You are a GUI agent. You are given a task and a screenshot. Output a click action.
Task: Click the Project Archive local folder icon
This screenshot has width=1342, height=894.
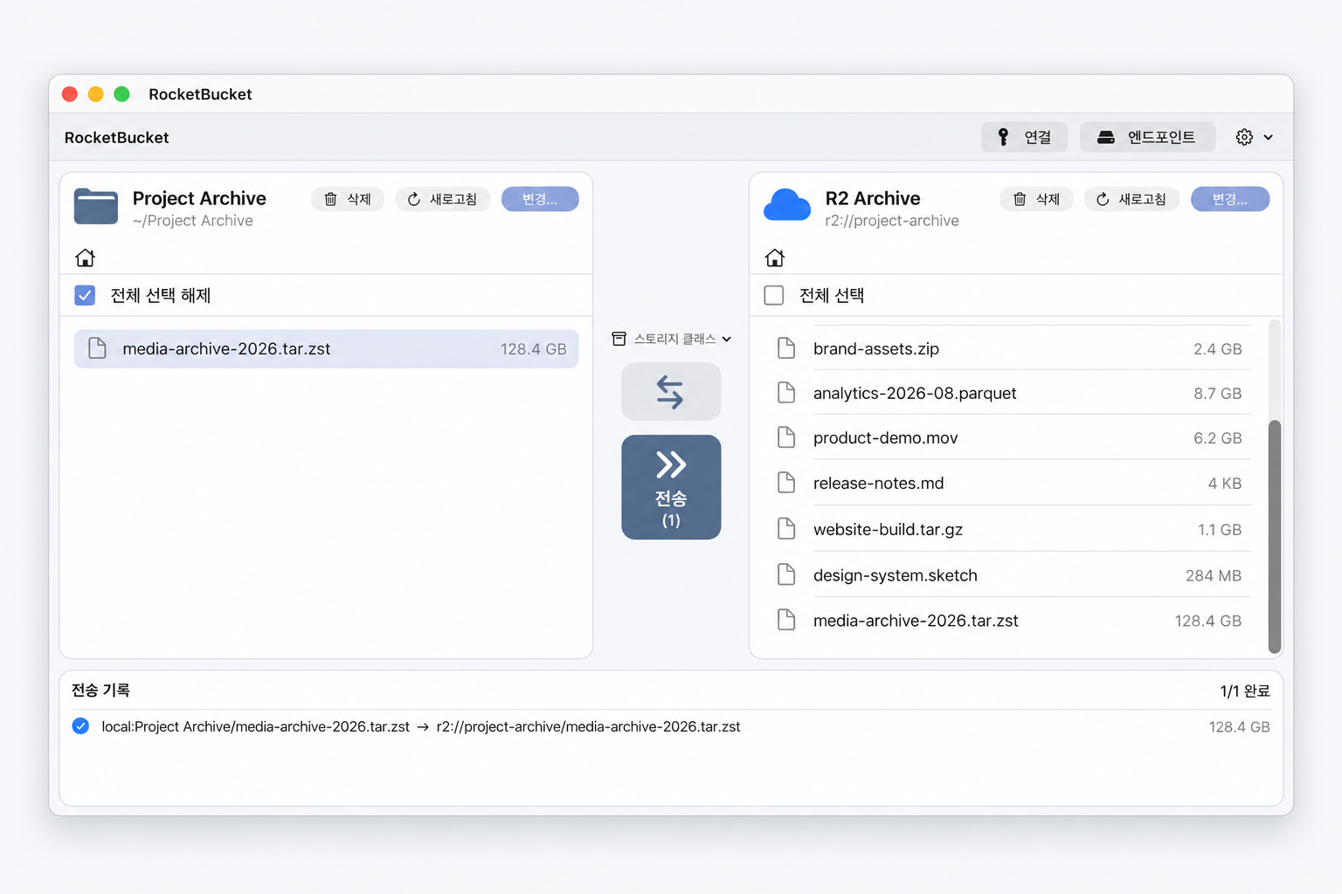96,207
